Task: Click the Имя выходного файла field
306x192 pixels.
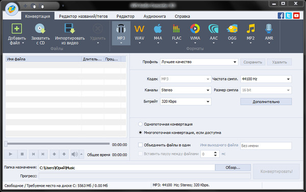Action: [x=266, y=146]
